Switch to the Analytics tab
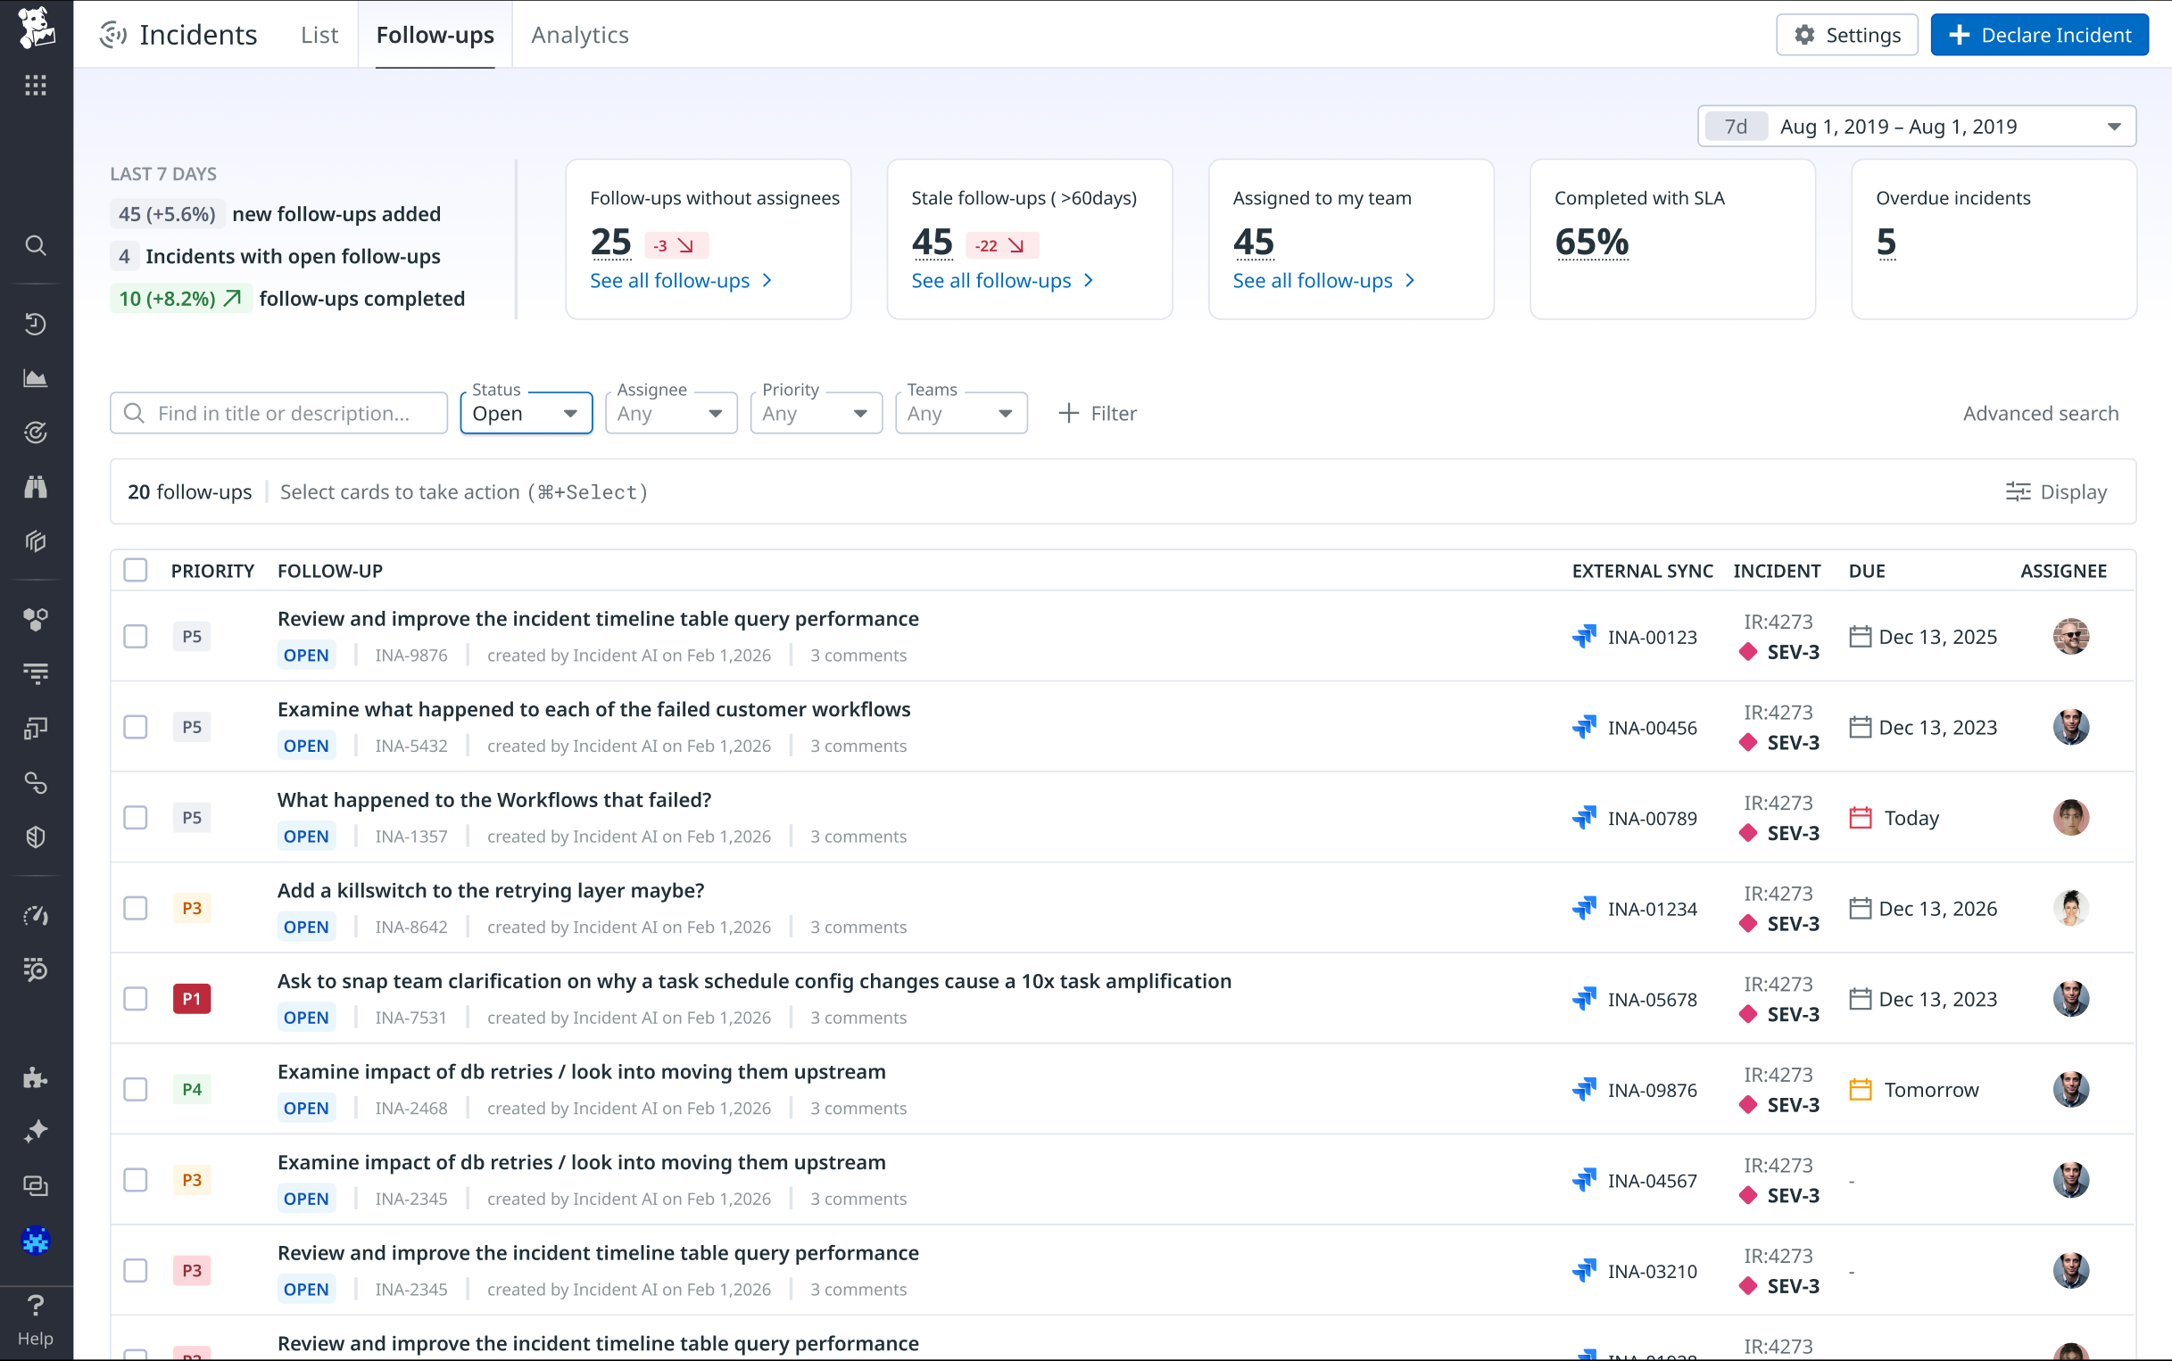 coord(580,34)
